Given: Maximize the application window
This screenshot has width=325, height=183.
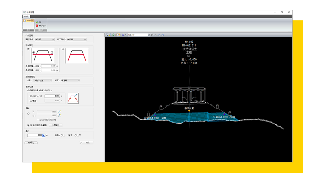Looking at the screenshot, I should point(282,12).
